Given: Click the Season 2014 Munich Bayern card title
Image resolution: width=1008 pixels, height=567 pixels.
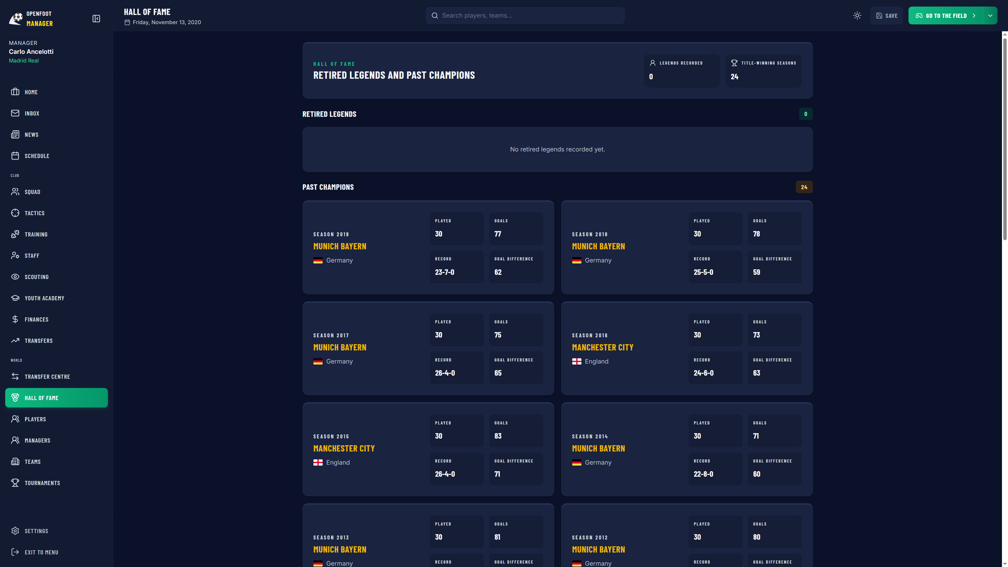Looking at the screenshot, I should click(x=598, y=448).
